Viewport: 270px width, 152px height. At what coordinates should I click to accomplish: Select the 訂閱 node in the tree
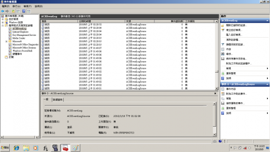11,57
